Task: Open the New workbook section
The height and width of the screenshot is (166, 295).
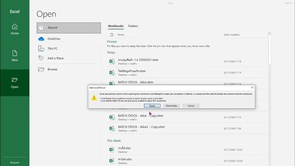Action: pos(15,56)
